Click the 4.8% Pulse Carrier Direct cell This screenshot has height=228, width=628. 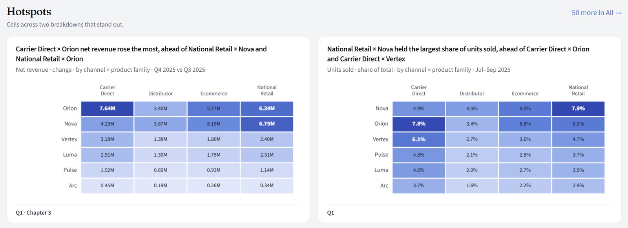click(x=419, y=155)
